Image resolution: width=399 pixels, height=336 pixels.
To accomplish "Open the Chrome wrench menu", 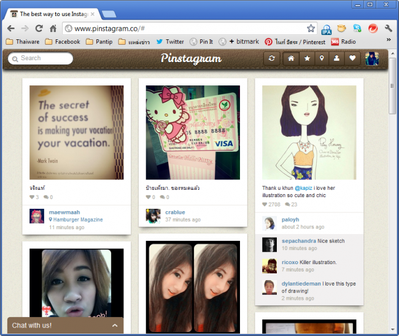I will pyautogui.click(x=388, y=28).
